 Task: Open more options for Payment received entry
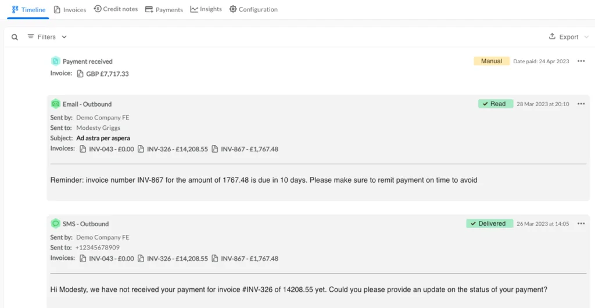coord(581,61)
